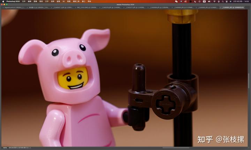The height and width of the screenshot is (150, 251).
Task: Switch to the _11A0683.JPG tab
Action: [x=184, y=8]
